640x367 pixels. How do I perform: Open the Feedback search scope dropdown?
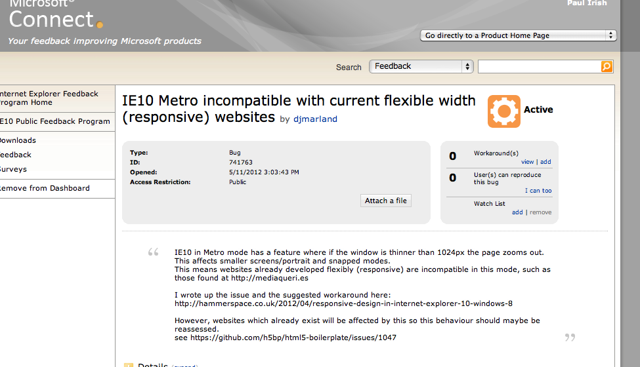421,66
